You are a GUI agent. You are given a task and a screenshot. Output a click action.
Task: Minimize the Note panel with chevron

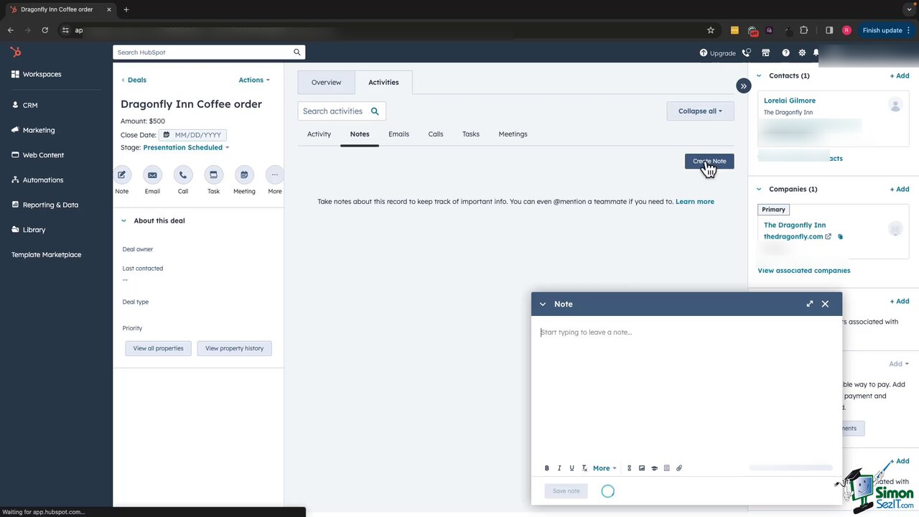(543, 304)
